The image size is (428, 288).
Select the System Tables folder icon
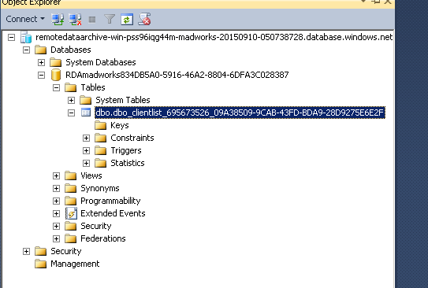click(x=86, y=100)
